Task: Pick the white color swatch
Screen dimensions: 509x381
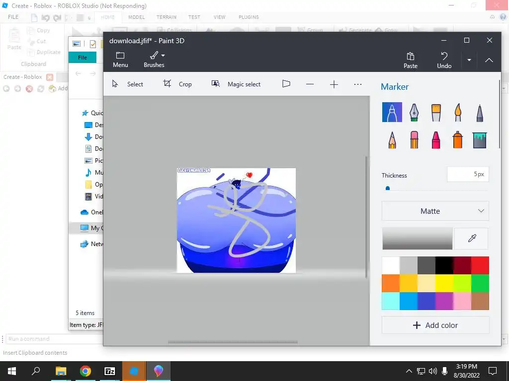Action: click(x=391, y=265)
